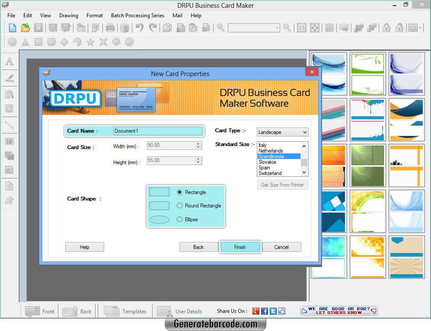Click the unlock toolbar icon
The width and height of the screenshot is (431, 331).
click(399, 28)
